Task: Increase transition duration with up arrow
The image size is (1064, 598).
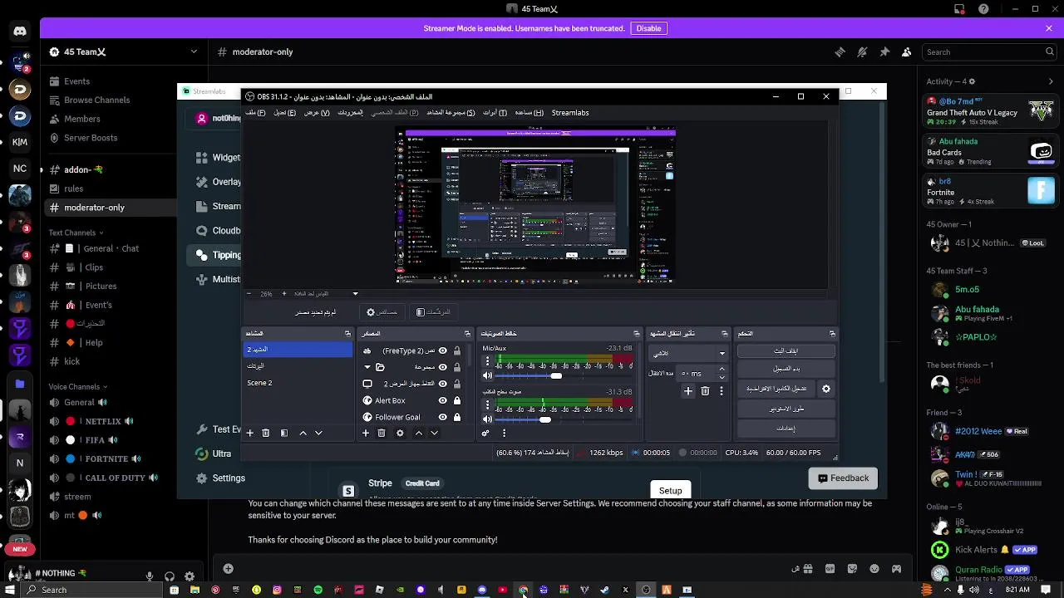Action: 722,369
